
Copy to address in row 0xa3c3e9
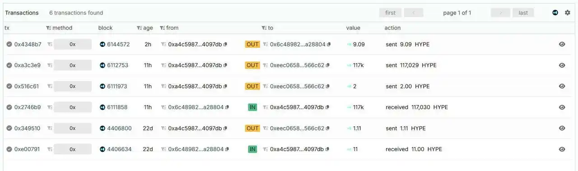tap(327, 65)
